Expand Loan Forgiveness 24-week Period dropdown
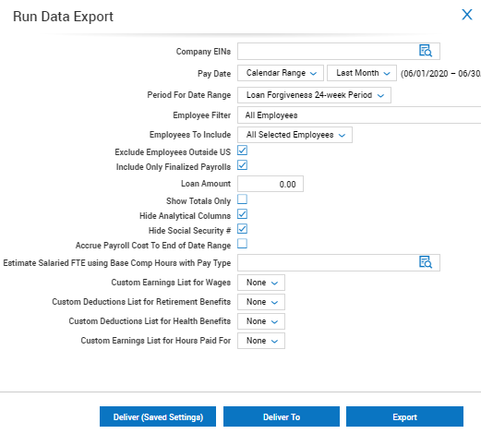Screen dimensions: 481x434 [314, 95]
